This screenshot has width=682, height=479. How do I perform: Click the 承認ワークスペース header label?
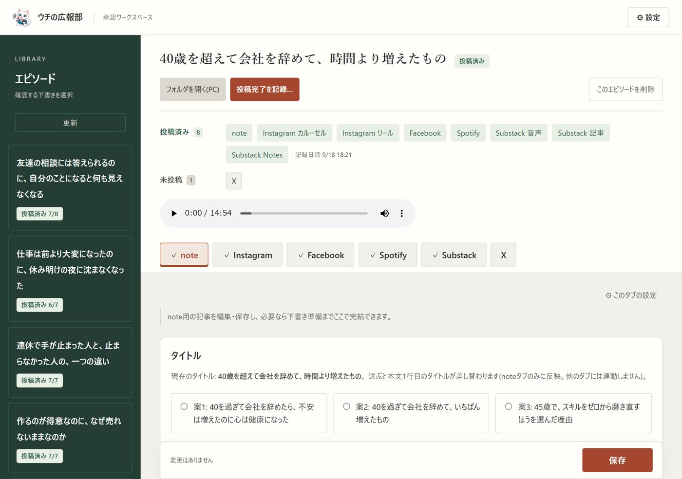(x=128, y=18)
